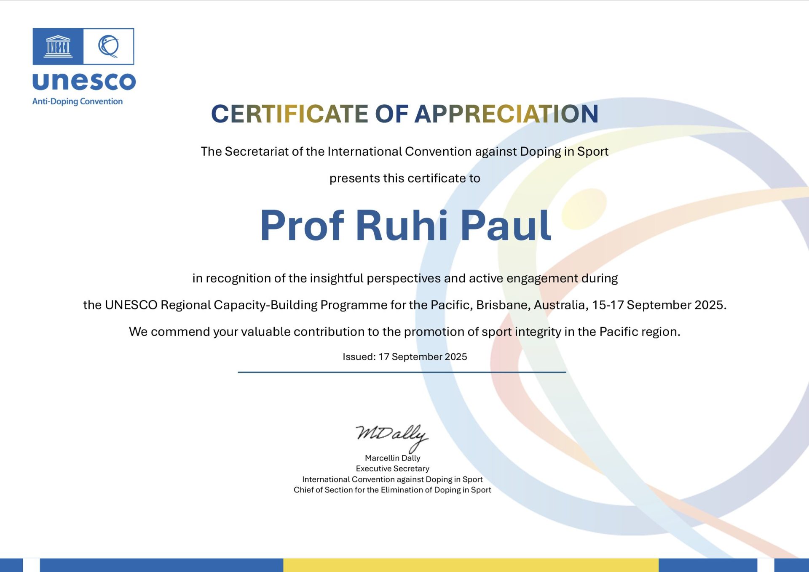Select the Anti-Doping Convention globe emblem
Image resolution: width=809 pixels, height=572 pixels.
[x=109, y=46]
